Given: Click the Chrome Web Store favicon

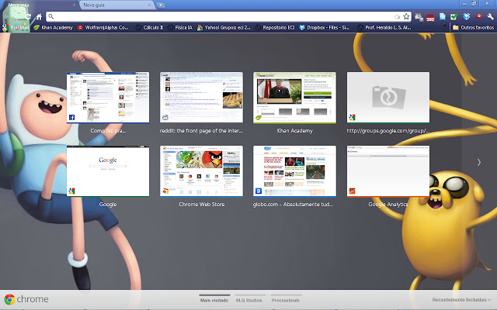Looking at the screenshot, I should 165,191.
